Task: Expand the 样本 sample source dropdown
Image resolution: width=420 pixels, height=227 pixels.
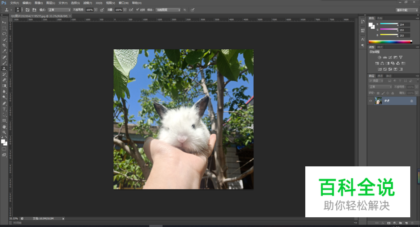Action: (x=168, y=10)
